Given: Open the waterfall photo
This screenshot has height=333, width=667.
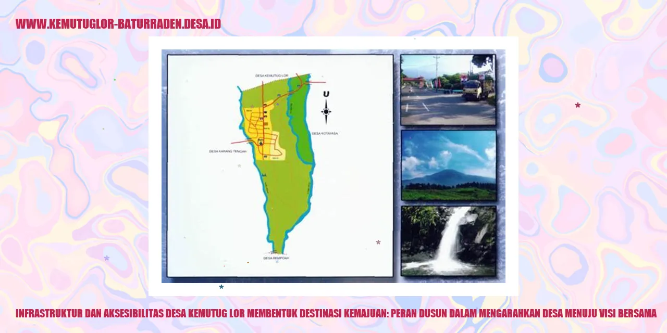Looking at the screenshot, I should [449, 240].
